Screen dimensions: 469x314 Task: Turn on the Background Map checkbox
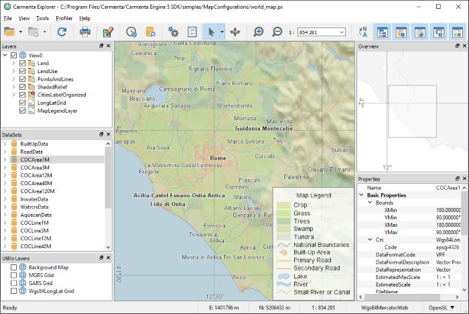coord(14,267)
